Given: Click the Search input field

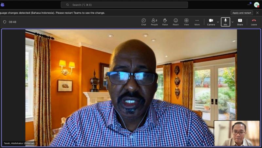Looking at the screenshot, I should click(124, 5).
